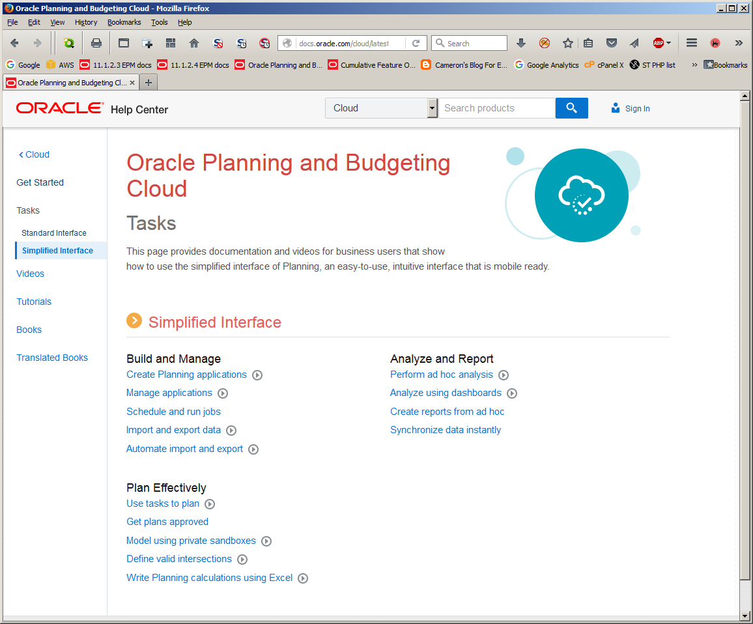Screen dimensions: 753x624
Task: Open the Edit menu
Action: [34, 22]
